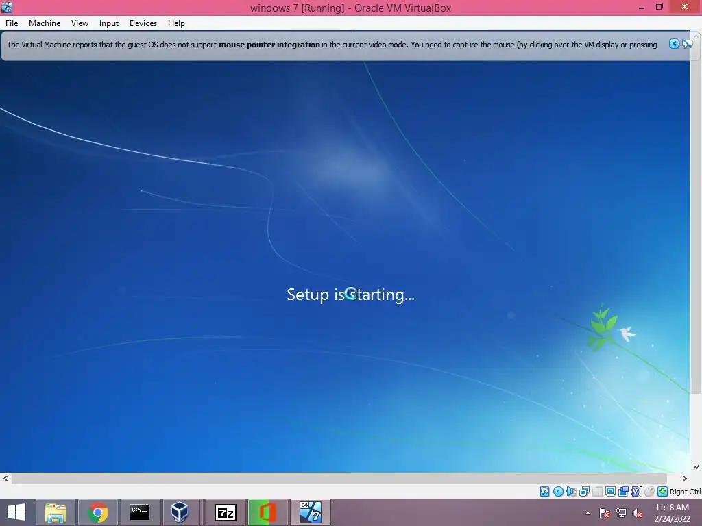This screenshot has height=526, width=702.
Task: Click the audio speaker status icon
Action: (x=571, y=492)
